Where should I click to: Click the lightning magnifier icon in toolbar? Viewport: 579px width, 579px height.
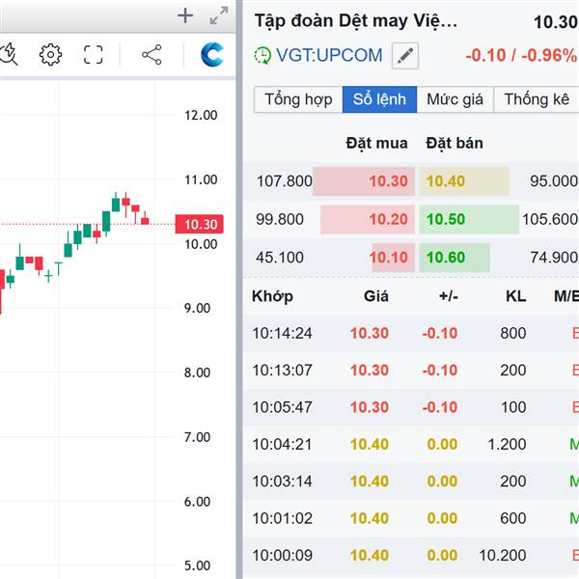(8, 55)
